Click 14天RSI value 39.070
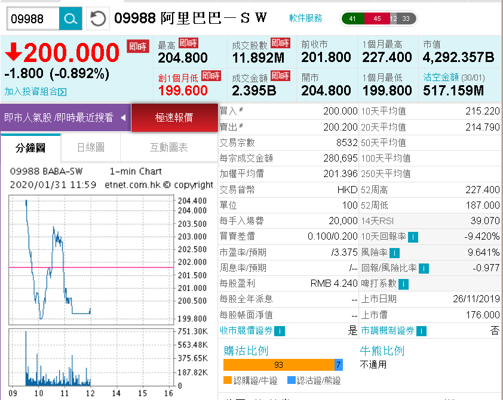The image size is (503, 400). coord(485,221)
